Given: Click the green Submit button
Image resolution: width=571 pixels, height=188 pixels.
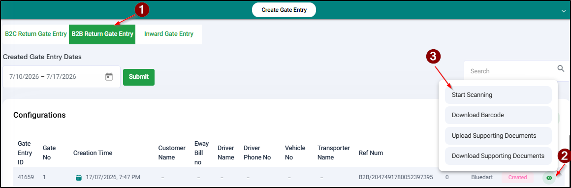Looking at the screenshot, I should 139,77.
